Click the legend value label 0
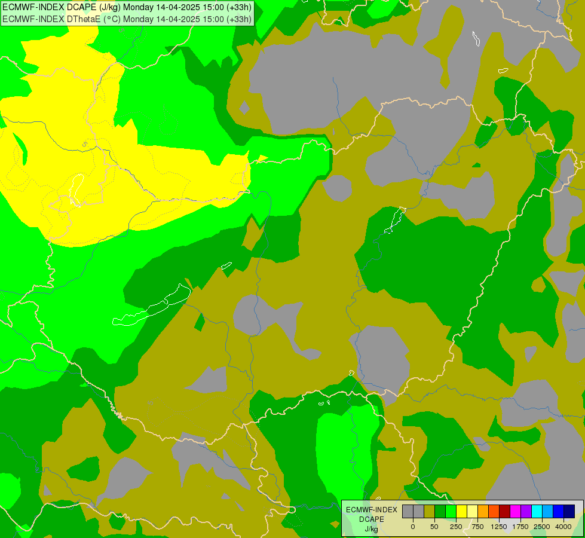 click(x=413, y=527)
